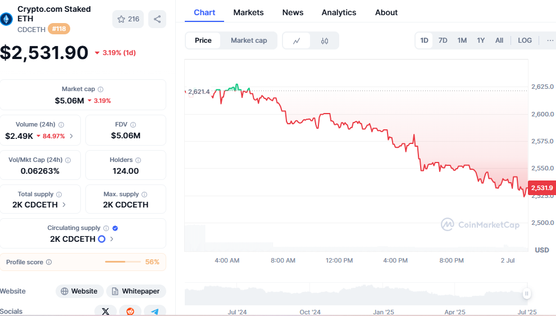Click the Profile score progress bar
The image size is (556, 316).
pyautogui.click(x=122, y=261)
